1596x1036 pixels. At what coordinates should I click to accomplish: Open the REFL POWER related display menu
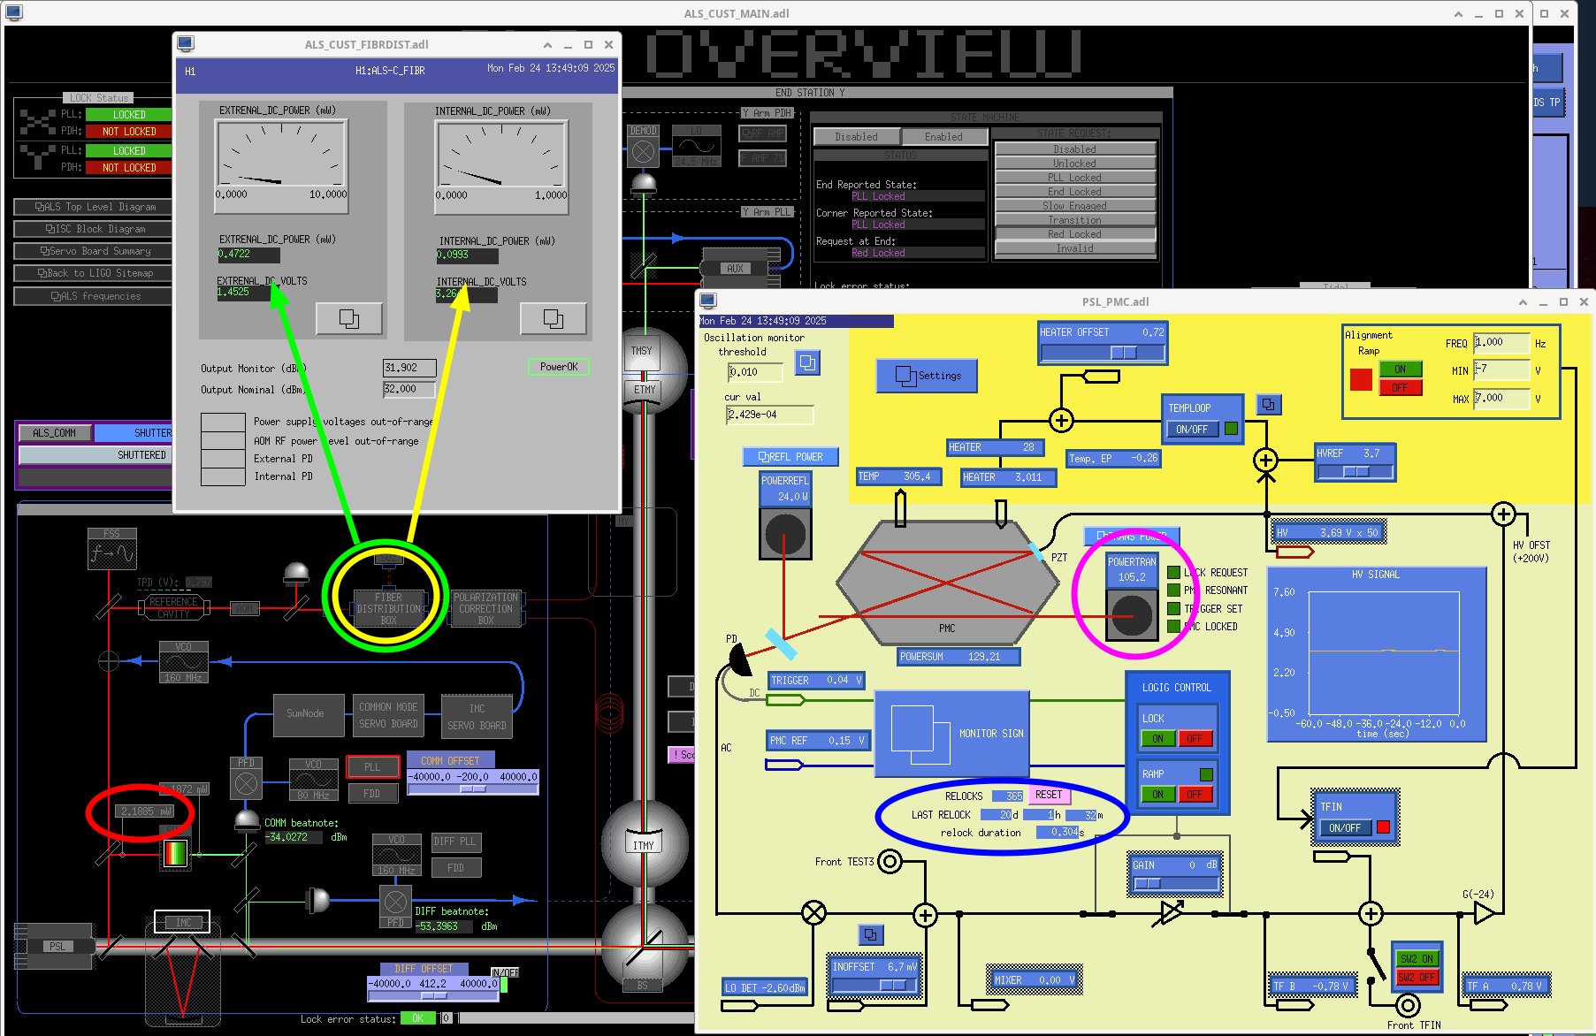(790, 457)
